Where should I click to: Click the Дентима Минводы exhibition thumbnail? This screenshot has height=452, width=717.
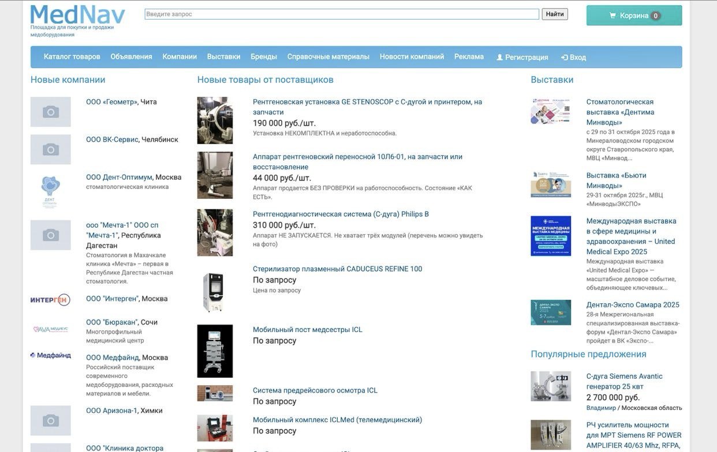click(551, 111)
